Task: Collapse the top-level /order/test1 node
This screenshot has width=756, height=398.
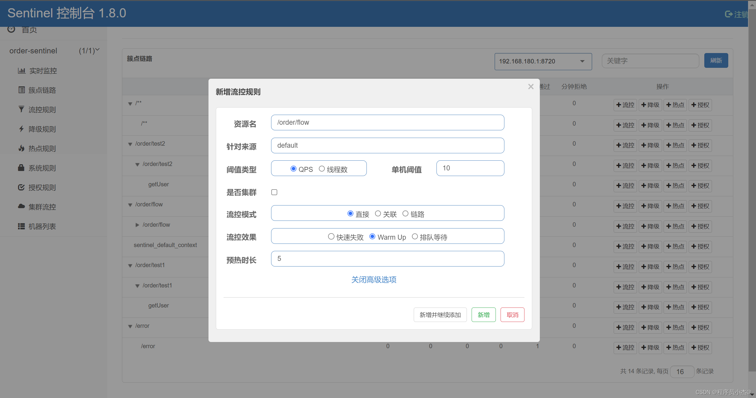Action: tap(130, 266)
